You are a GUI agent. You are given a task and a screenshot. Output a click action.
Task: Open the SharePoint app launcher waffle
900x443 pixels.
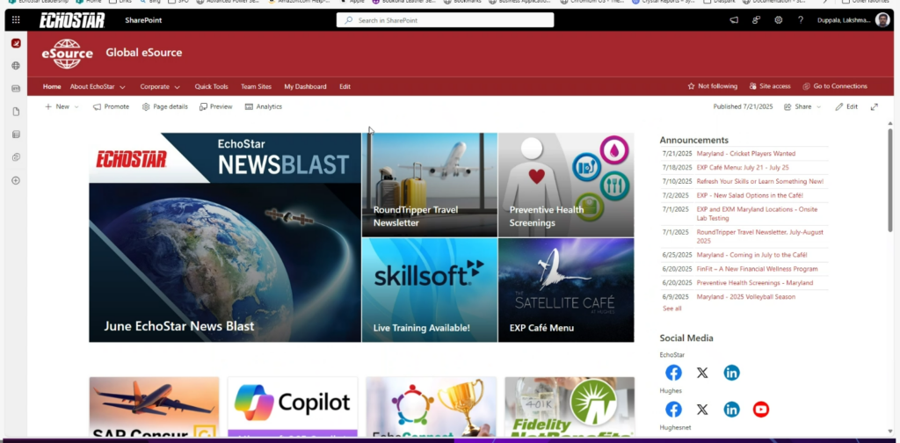(16, 20)
